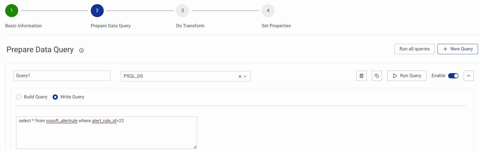Click the duplicate query copy icon

377,76
